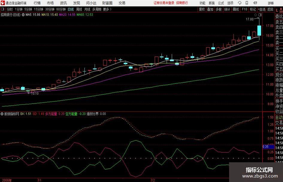Click the MA60: 12.53 label
The image size is (283, 182).
(x=85, y=15)
